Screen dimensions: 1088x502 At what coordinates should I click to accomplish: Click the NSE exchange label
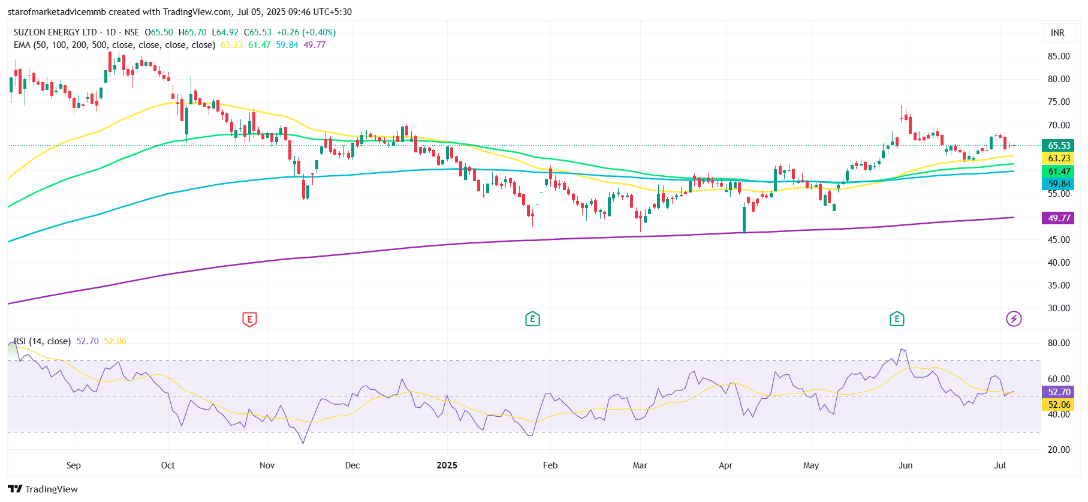point(132,32)
